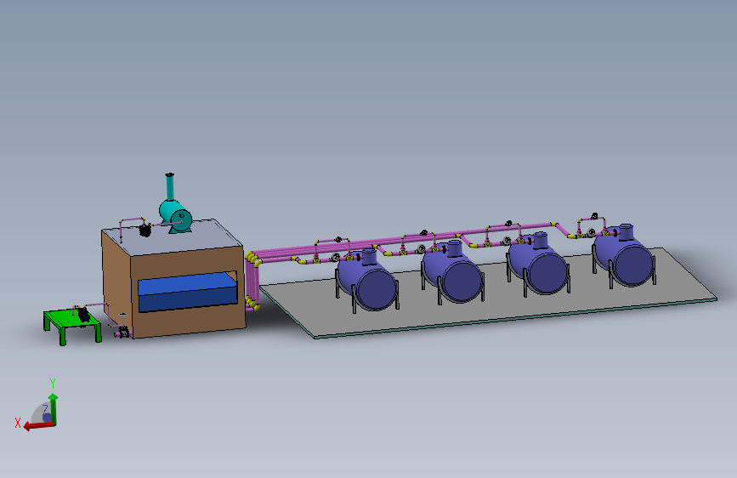Click the red X axis arrow of triad
This screenshot has width=737, height=478.
(38, 426)
